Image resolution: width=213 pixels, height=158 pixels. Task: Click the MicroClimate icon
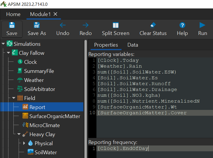point(25,125)
